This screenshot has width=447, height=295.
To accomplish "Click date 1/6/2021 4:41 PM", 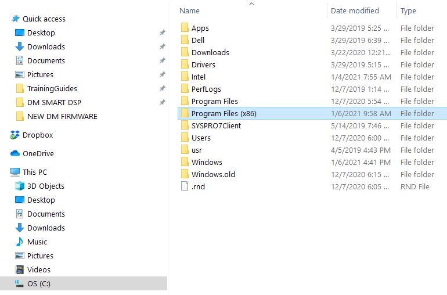I will pos(361,162).
